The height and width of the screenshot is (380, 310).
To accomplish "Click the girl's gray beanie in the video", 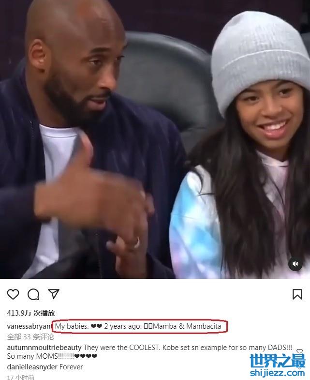I will pyautogui.click(x=259, y=58).
